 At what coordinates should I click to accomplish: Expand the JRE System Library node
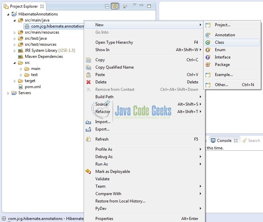coord(14,51)
